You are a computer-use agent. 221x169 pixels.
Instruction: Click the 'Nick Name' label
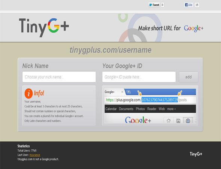(35, 66)
